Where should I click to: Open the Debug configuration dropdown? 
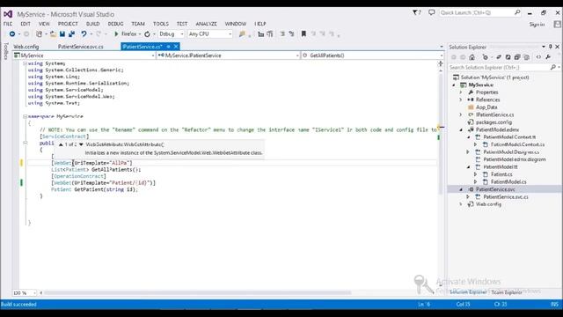click(x=171, y=33)
